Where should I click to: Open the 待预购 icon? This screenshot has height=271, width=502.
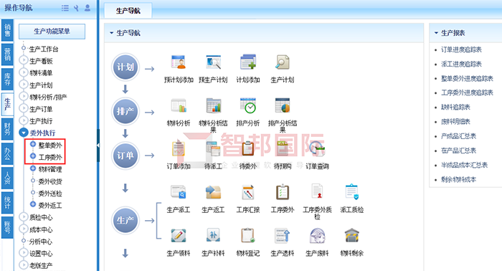coord(283,149)
